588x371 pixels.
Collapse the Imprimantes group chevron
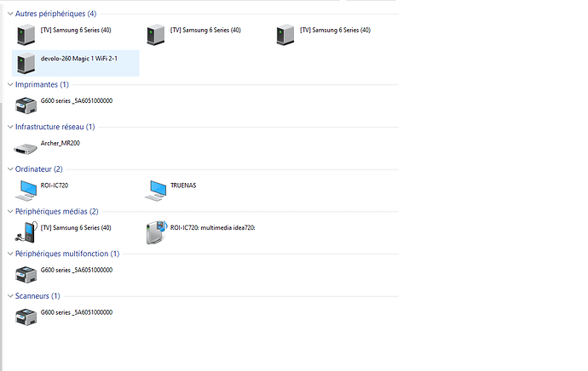[10, 84]
